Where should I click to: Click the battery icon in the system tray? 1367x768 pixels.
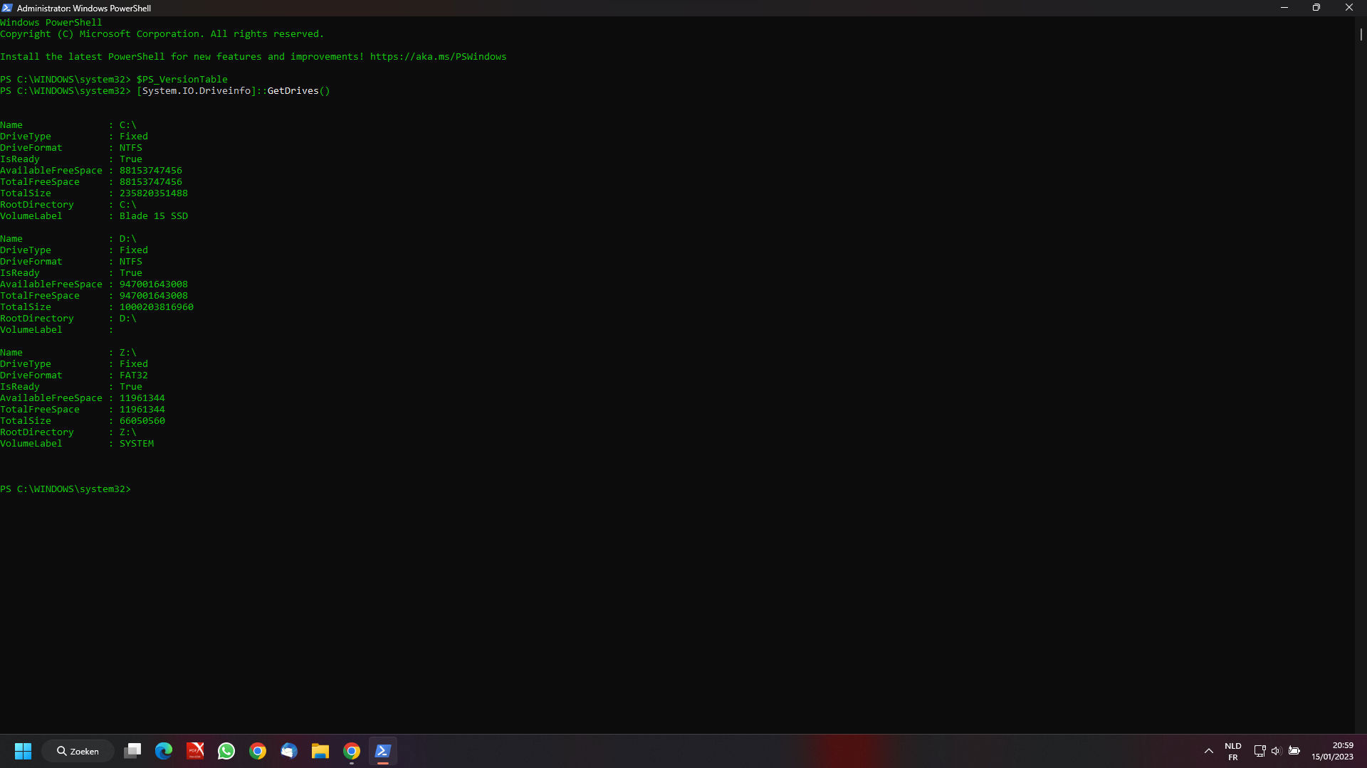tap(1296, 751)
